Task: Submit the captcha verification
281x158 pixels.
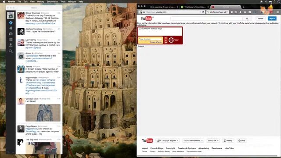Action: (141, 46)
